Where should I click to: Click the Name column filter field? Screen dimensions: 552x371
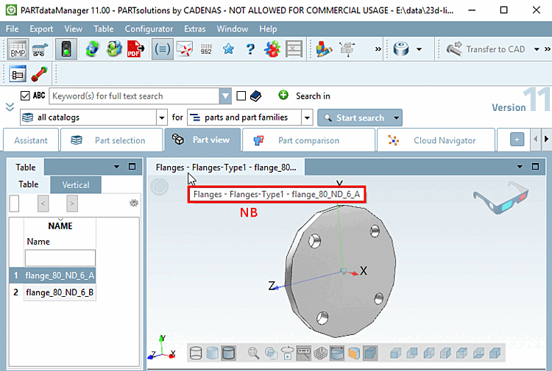coord(60,258)
